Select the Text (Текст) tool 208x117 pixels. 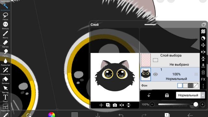tap(5, 98)
